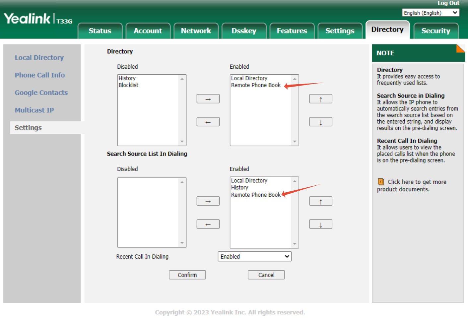Image resolution: width=468 pixels, height=319 pixels.
Task: Open the language selection dropdown
Action: coord(431,13)
